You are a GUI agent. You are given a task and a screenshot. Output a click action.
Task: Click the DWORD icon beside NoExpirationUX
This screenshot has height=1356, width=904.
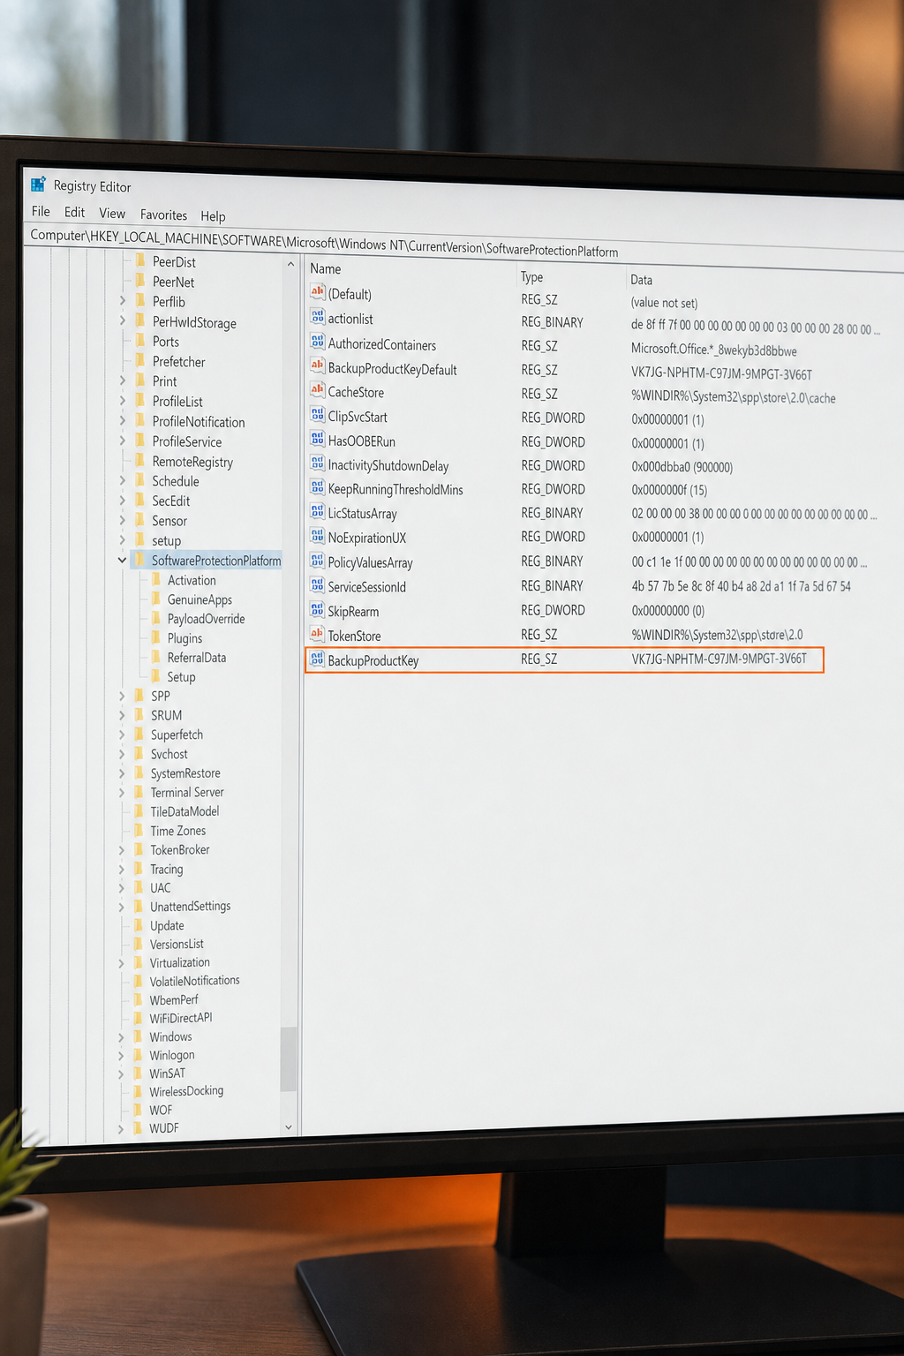318,535
